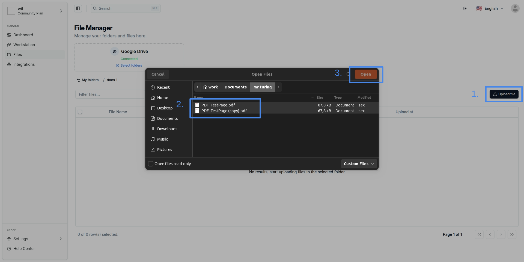Open the Integrations section
524x262 pixels.
point(24,64)
